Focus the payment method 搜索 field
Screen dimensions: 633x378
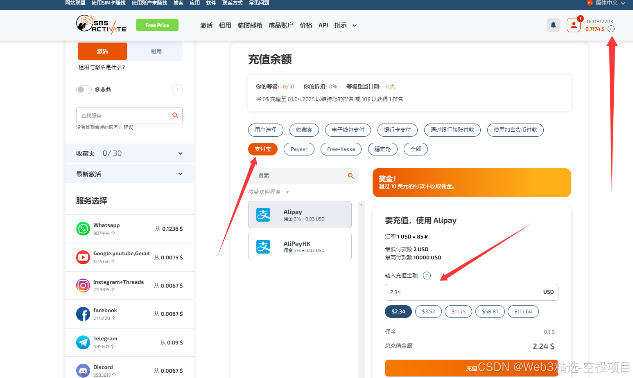click(303, 175)
